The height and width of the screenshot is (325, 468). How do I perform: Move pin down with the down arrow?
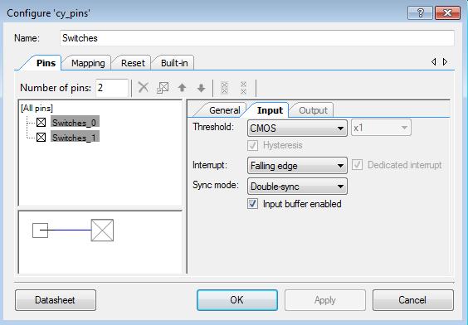202,88
